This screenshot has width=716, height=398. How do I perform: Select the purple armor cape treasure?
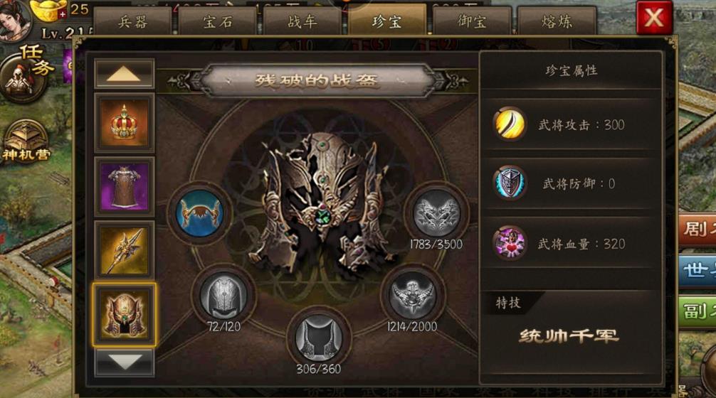pyautogui.click(x=125, y=186)
